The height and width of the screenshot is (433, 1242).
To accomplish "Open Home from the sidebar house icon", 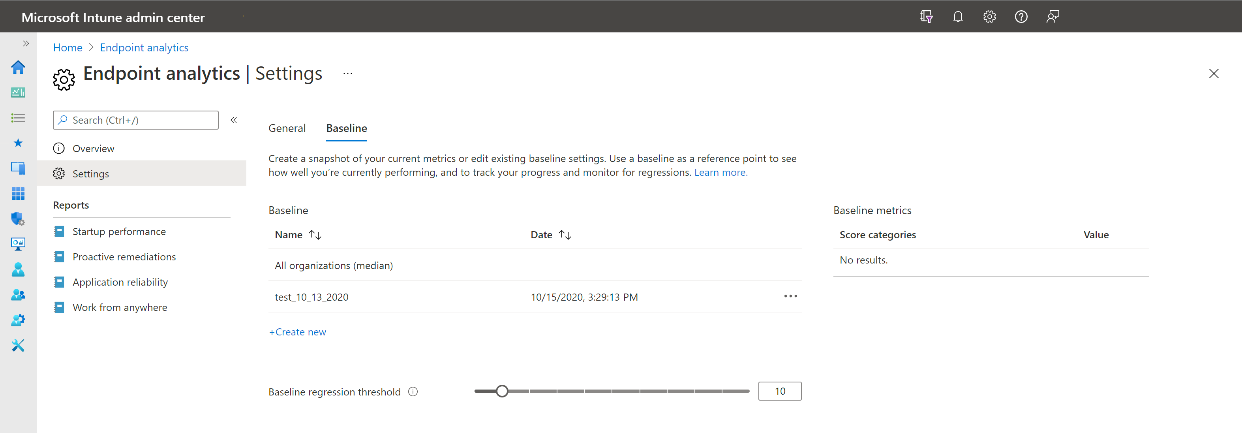I will (18, 67).
